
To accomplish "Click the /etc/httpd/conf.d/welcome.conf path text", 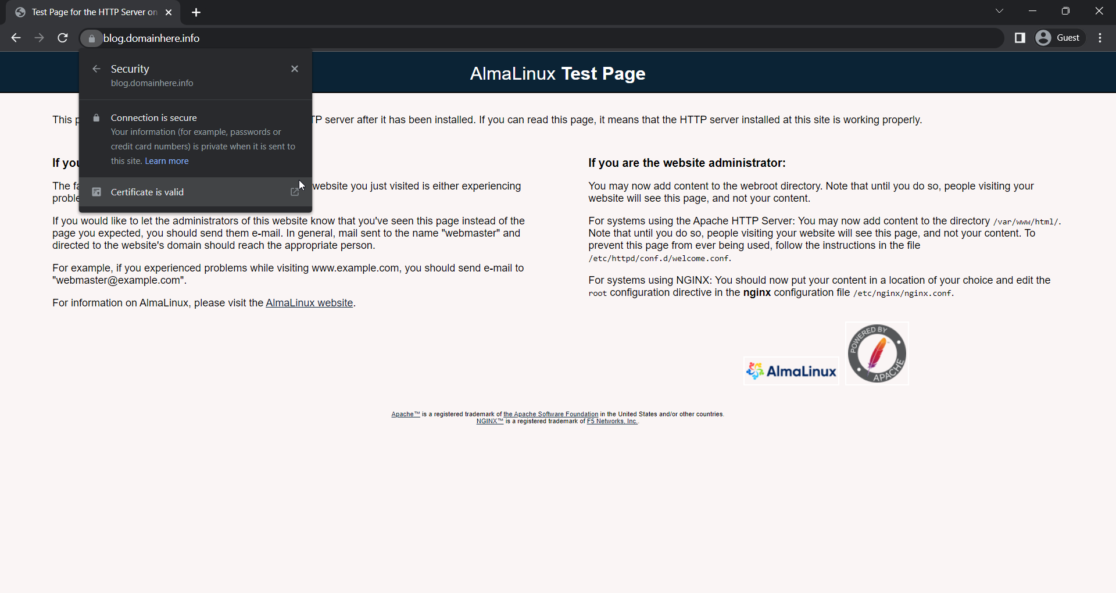I will point(659,259).
